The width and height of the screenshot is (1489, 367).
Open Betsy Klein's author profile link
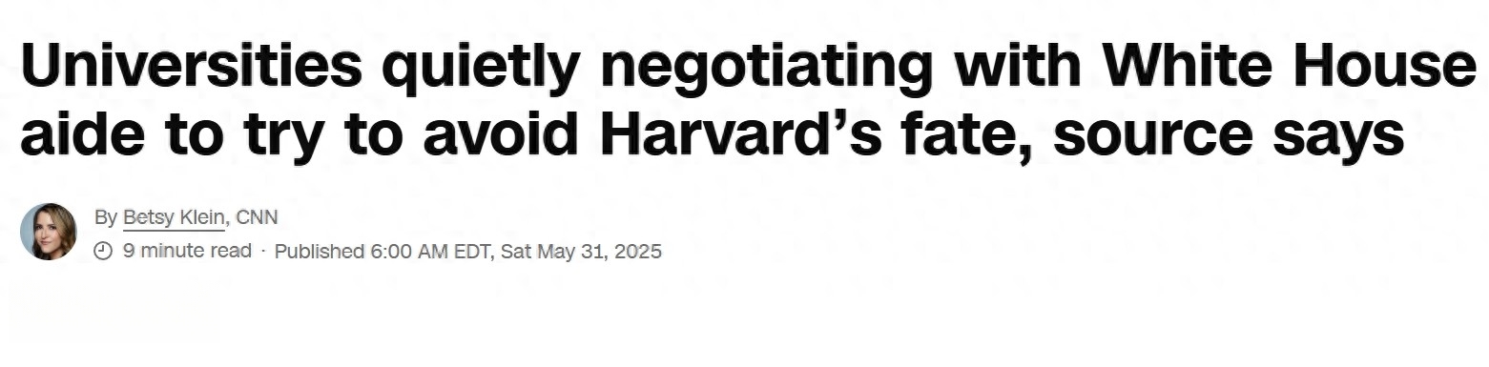pyautogui.click(x=175, y=218)
